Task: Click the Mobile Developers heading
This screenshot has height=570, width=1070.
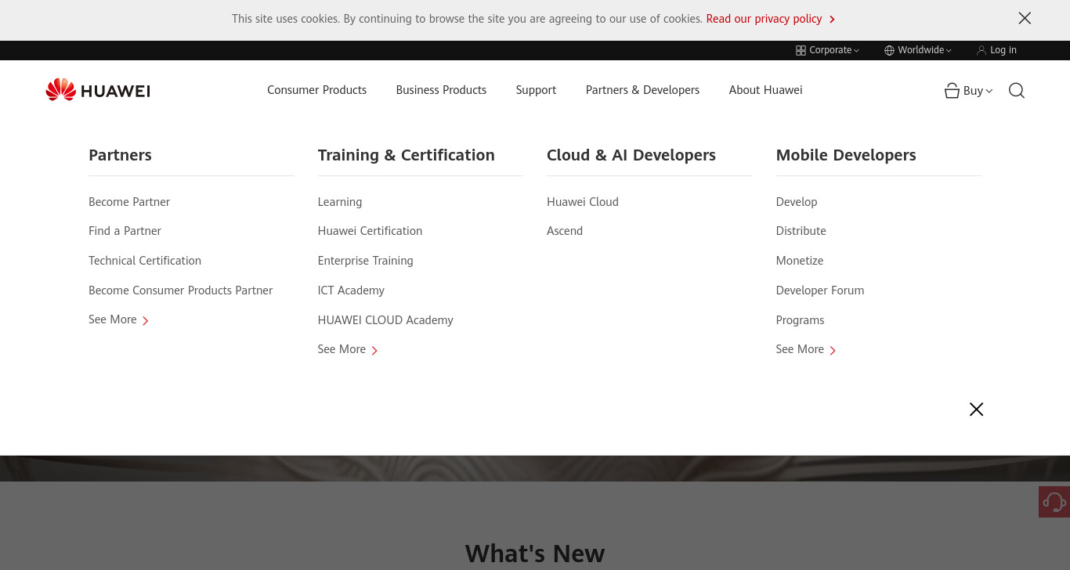Action: point(846,155)
